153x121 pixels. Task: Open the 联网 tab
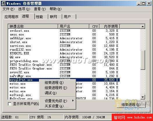coord(55,17)
